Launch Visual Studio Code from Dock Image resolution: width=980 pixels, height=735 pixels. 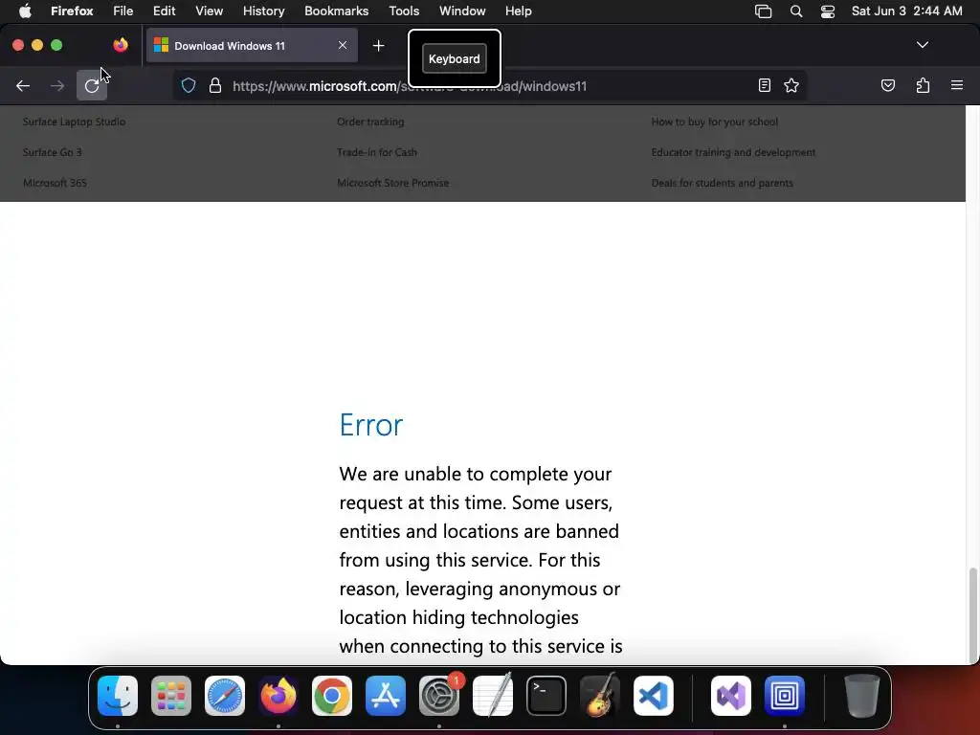point(654,696)
